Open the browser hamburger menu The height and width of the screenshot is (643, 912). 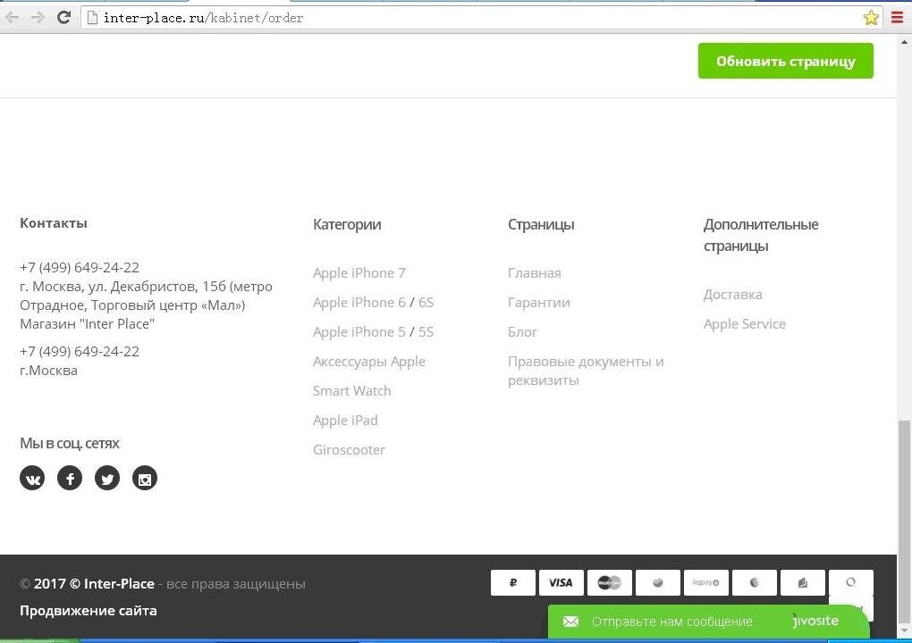[898, 18]
